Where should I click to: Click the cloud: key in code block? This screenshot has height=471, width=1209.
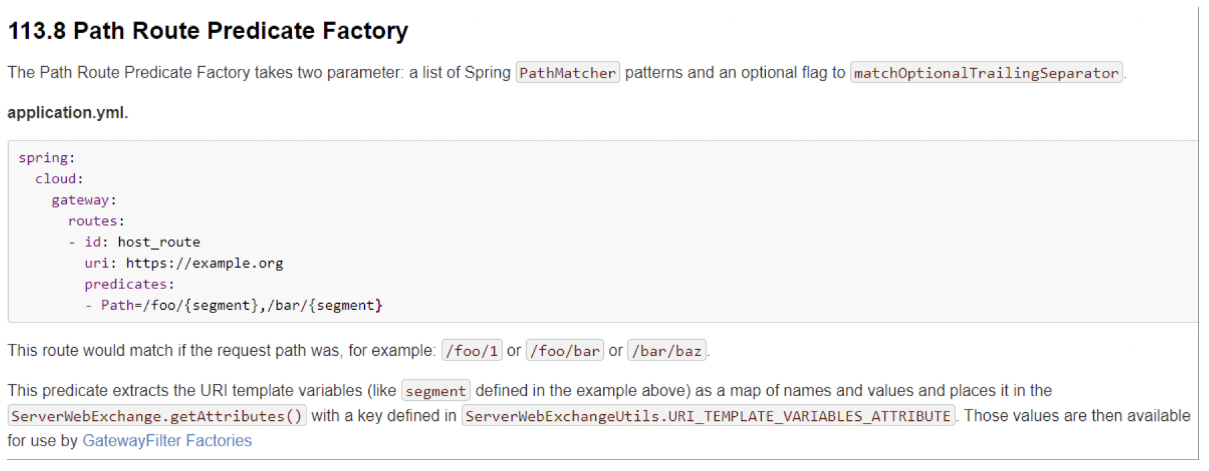tap(59, 179)
